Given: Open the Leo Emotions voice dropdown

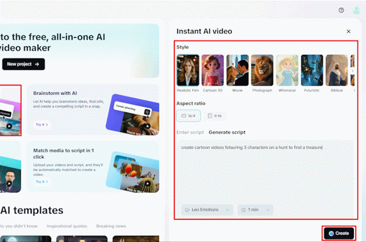Looking at the screenshot, I should (207, 210).
